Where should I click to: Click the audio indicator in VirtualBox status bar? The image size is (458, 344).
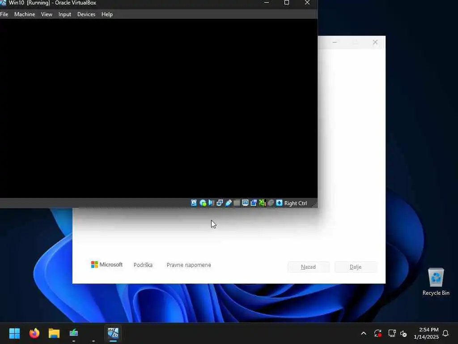coord(211,203)
